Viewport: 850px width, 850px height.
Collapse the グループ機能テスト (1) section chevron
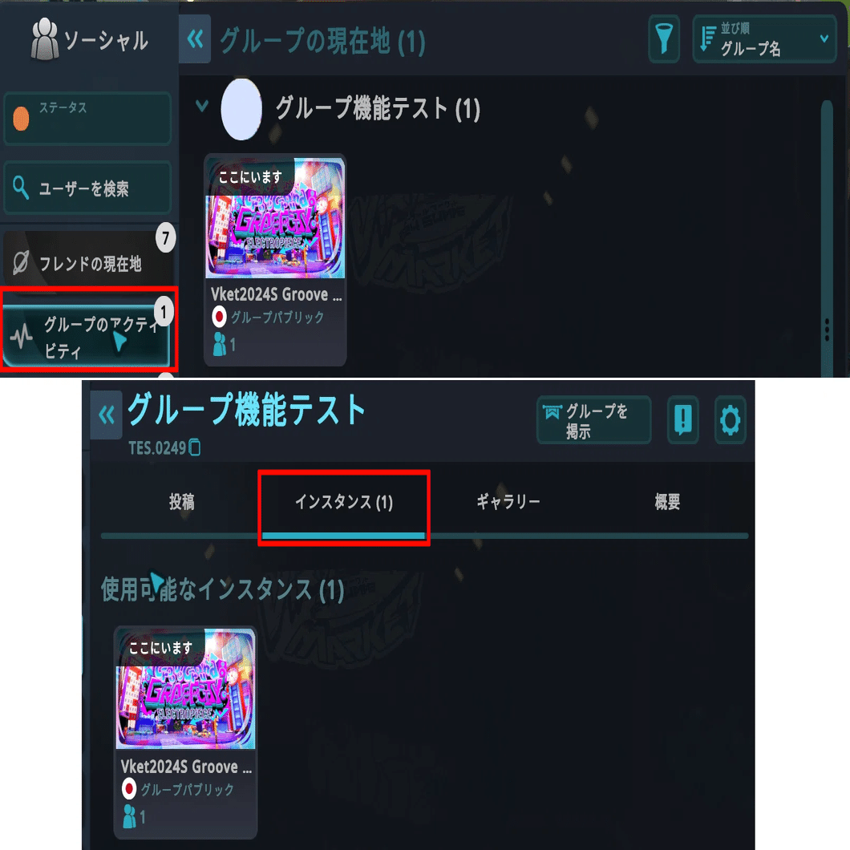201,106
